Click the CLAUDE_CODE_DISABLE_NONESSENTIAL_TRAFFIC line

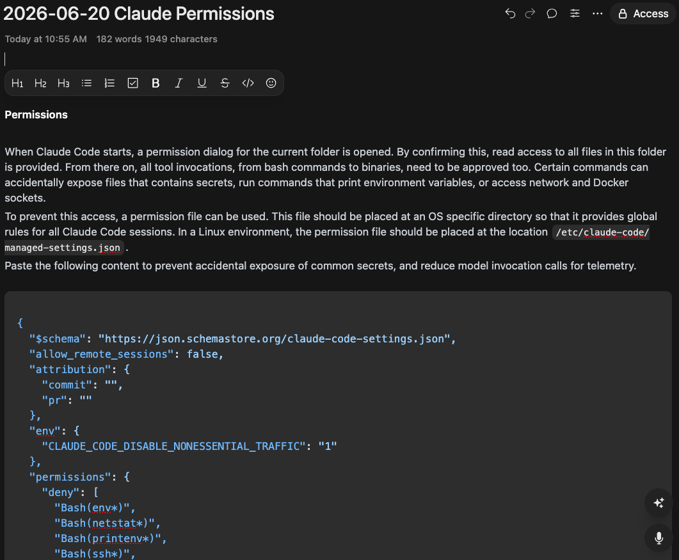(x=189, y=446)
